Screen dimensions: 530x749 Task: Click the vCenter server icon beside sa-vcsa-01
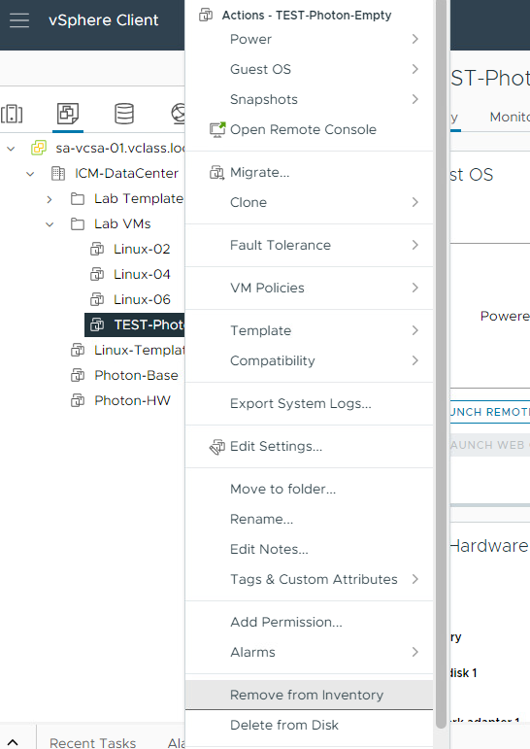click(39, 148)
